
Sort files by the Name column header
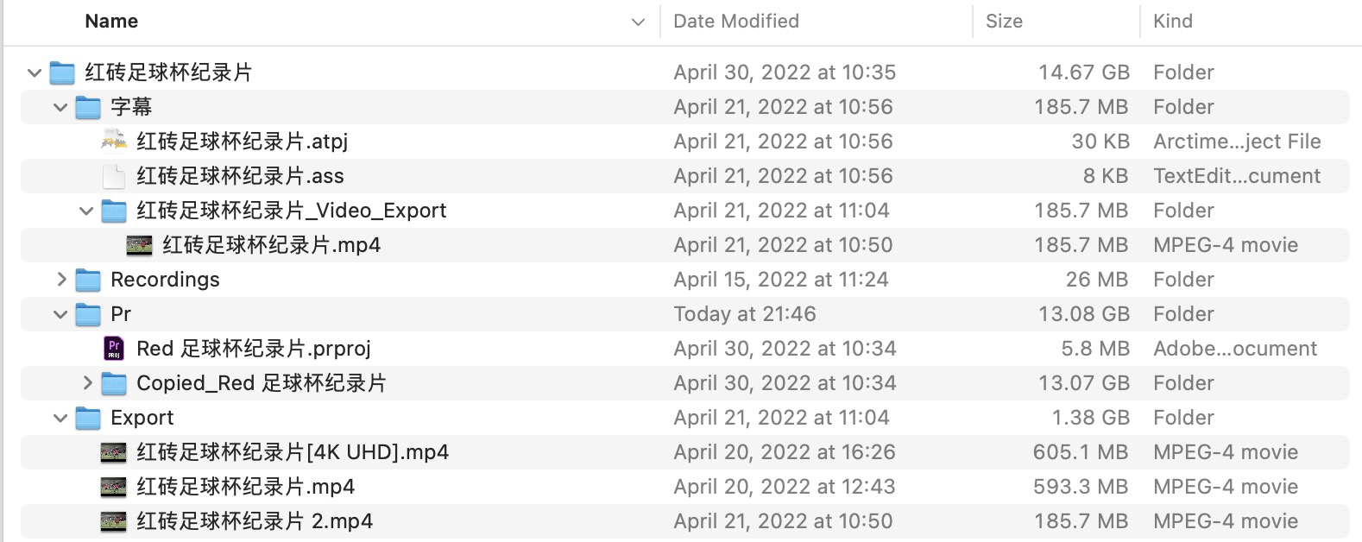click(111, 22)
